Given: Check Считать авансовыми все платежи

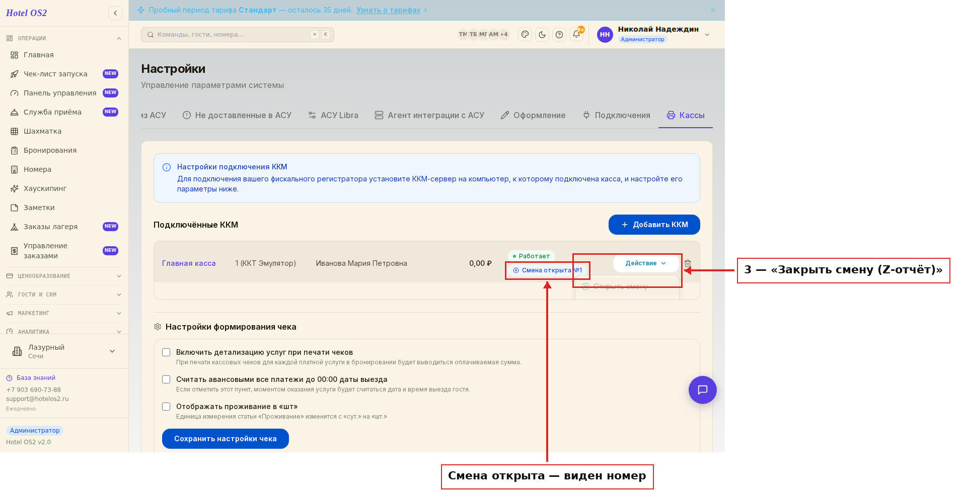Looking at the screenshot, I should pyautogui.click(x=166, y=379).
